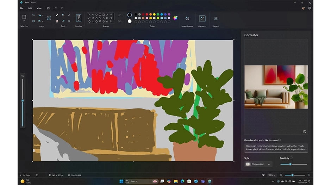Click the Save icon
This screenshot has height=185, width=331.
48,8
